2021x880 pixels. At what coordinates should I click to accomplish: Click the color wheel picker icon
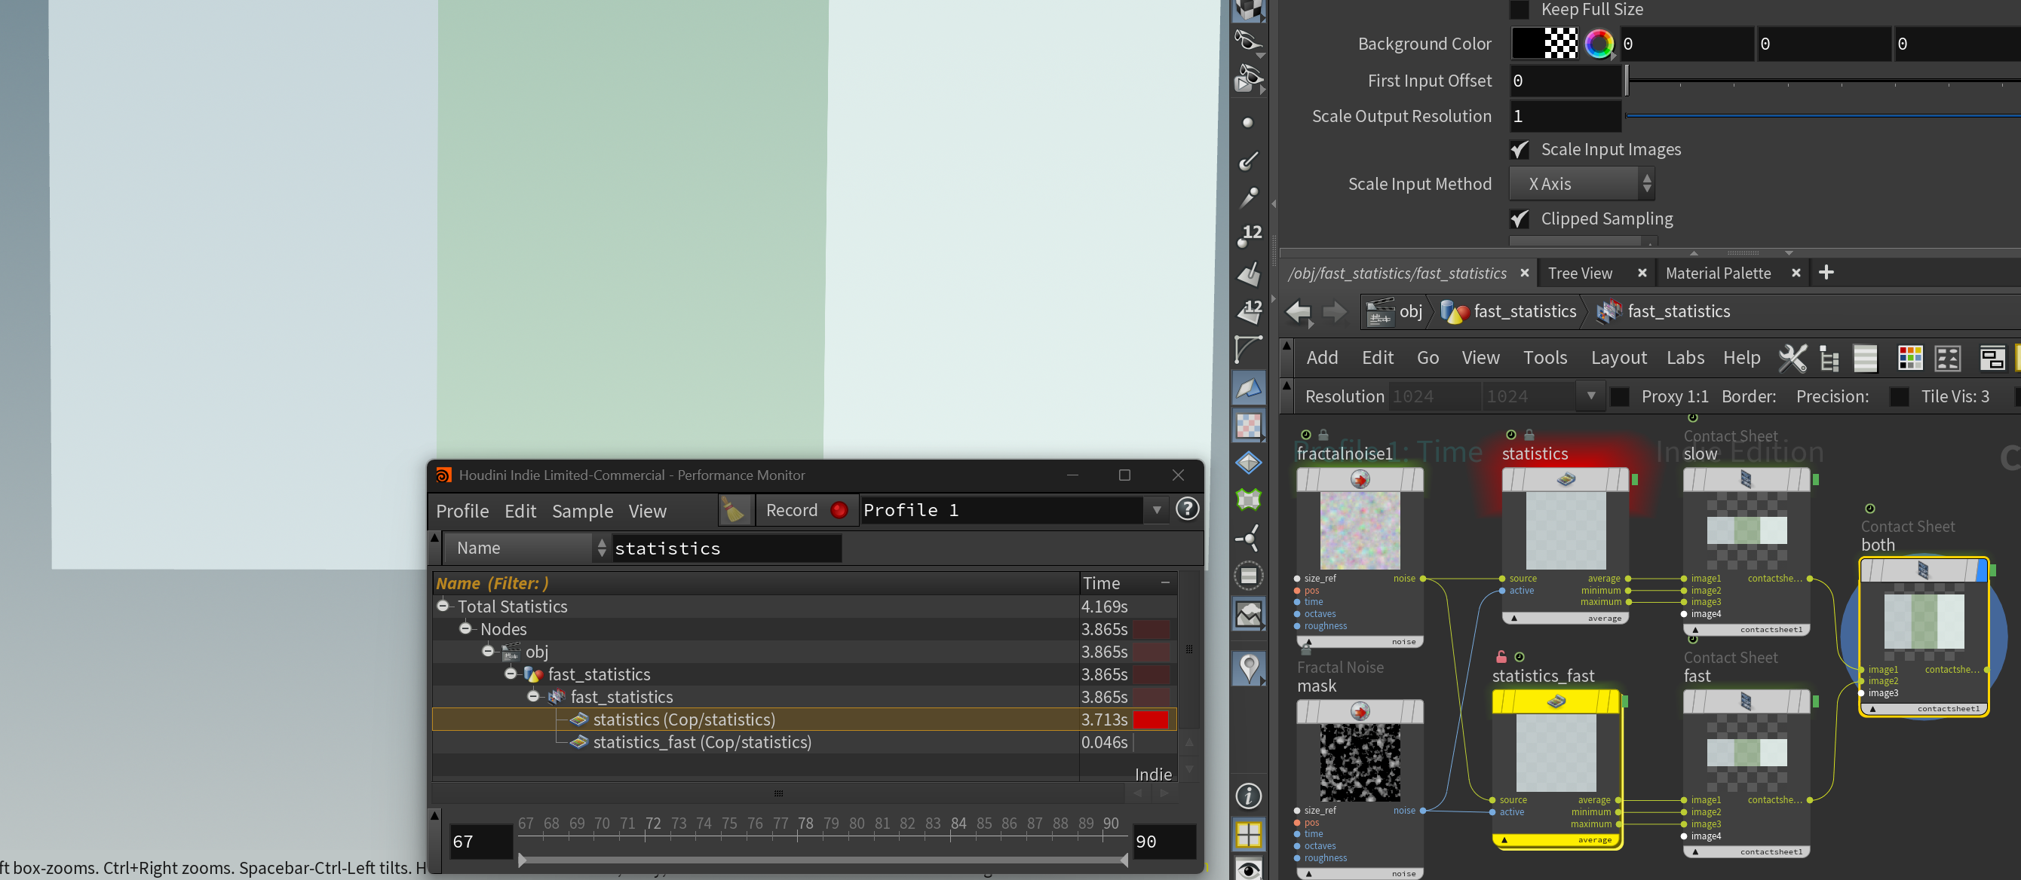pos(1598,44)
